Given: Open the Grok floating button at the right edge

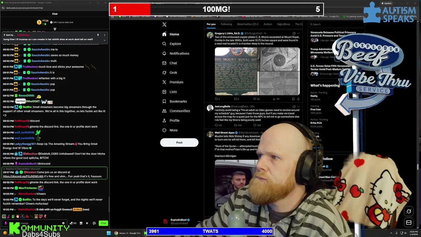Looking at the screenshot, I should 409,212.
